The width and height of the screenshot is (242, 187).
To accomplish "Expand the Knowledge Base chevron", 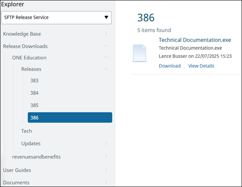I will click(x=106, y=34).
